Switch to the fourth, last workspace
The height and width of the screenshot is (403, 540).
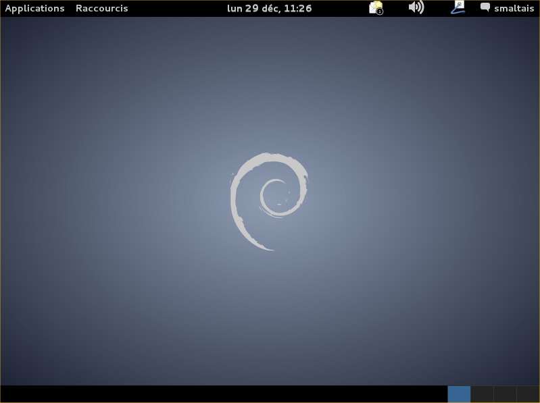pyautogui.click(x=528, y=394)
